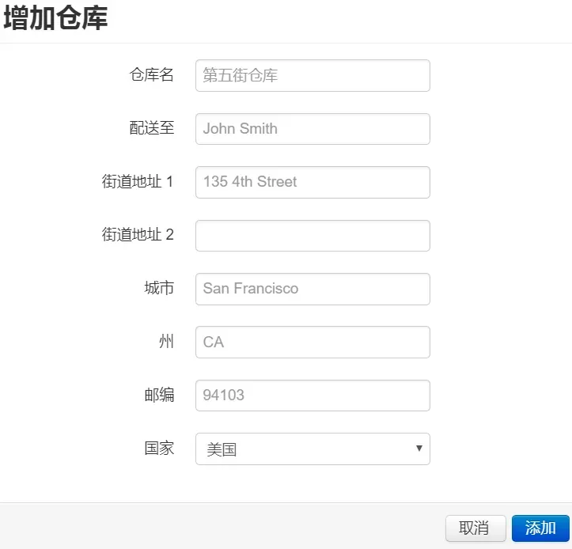Click the 街道地址 2 label
The width and height of the screenshot is (572, 549).
(x=138, y=235)
